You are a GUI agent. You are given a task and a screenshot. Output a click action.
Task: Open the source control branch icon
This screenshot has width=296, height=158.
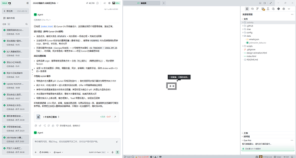257,9
